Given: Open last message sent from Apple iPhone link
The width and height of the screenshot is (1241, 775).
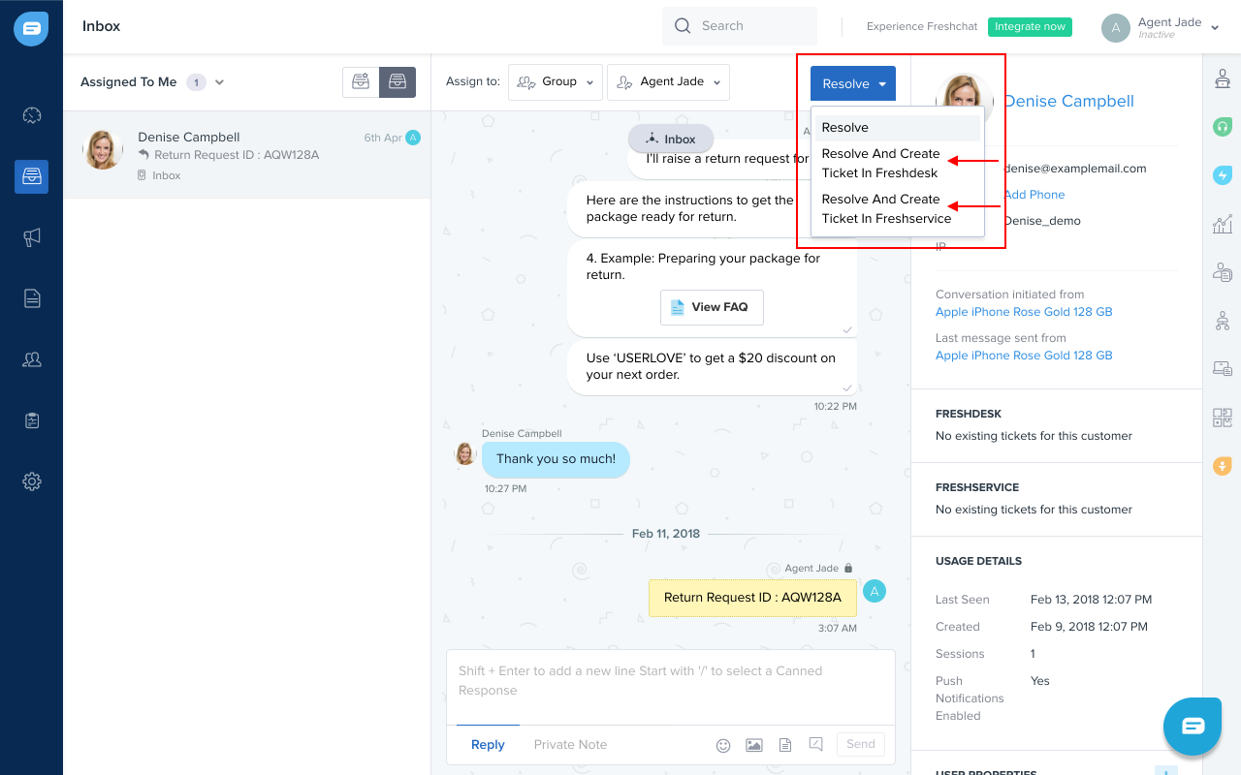Looking at the screenshot, I should pos(1024,356).
